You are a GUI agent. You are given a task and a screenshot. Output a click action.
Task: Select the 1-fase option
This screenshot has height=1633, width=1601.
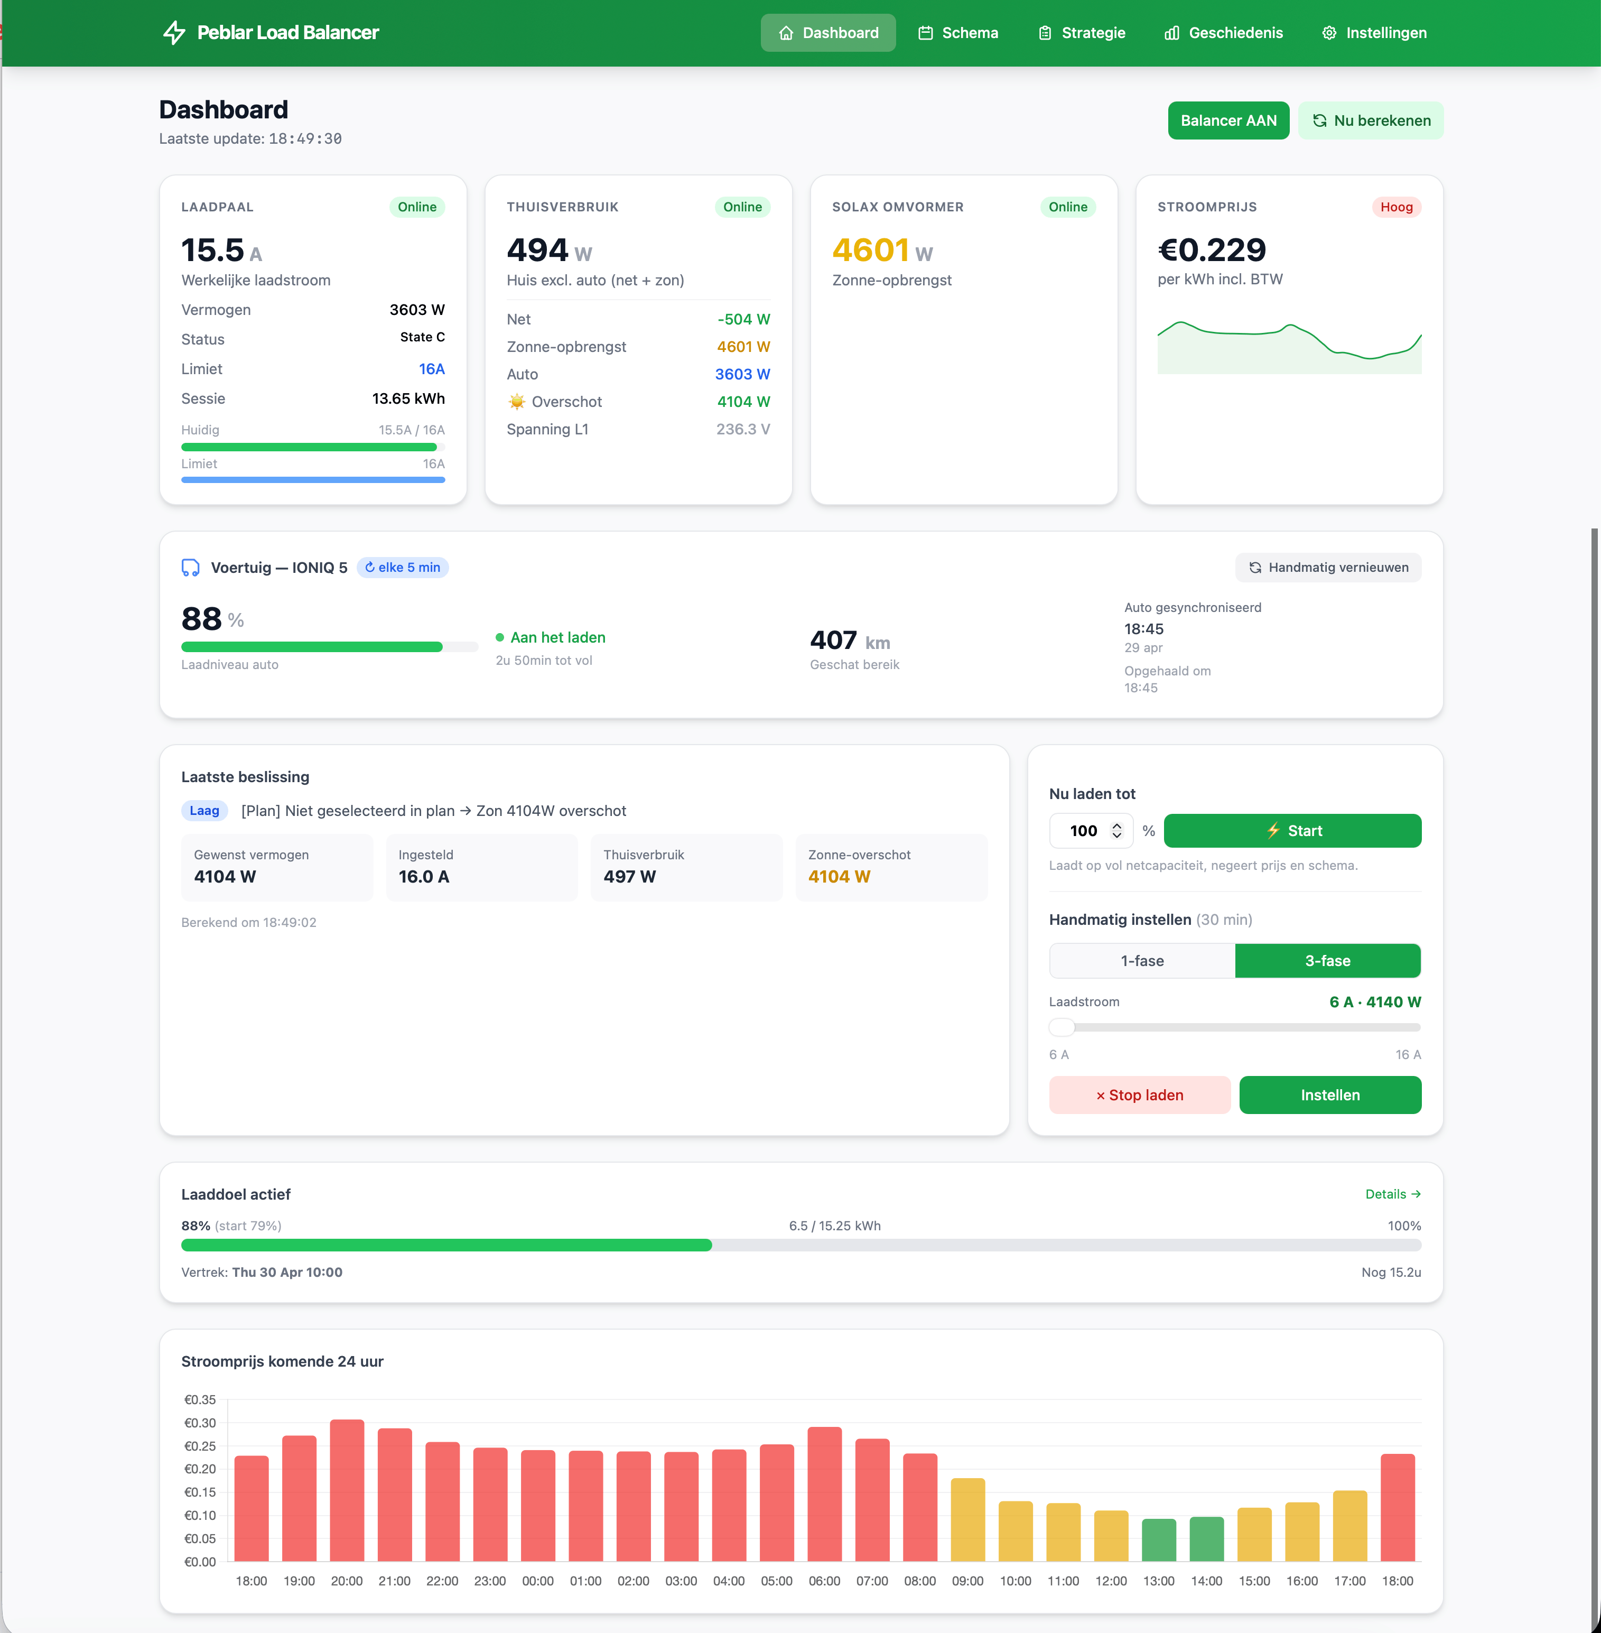[1142, 961]
